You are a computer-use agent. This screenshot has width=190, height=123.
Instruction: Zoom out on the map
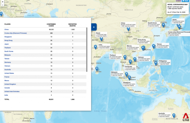point(2,5)
